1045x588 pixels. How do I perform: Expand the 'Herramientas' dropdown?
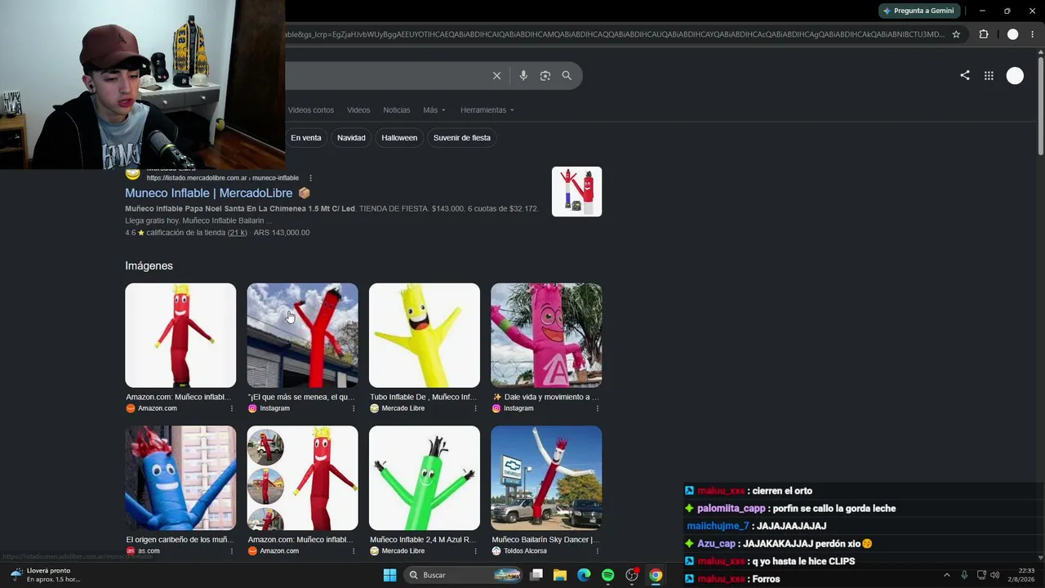click(487, 110)
